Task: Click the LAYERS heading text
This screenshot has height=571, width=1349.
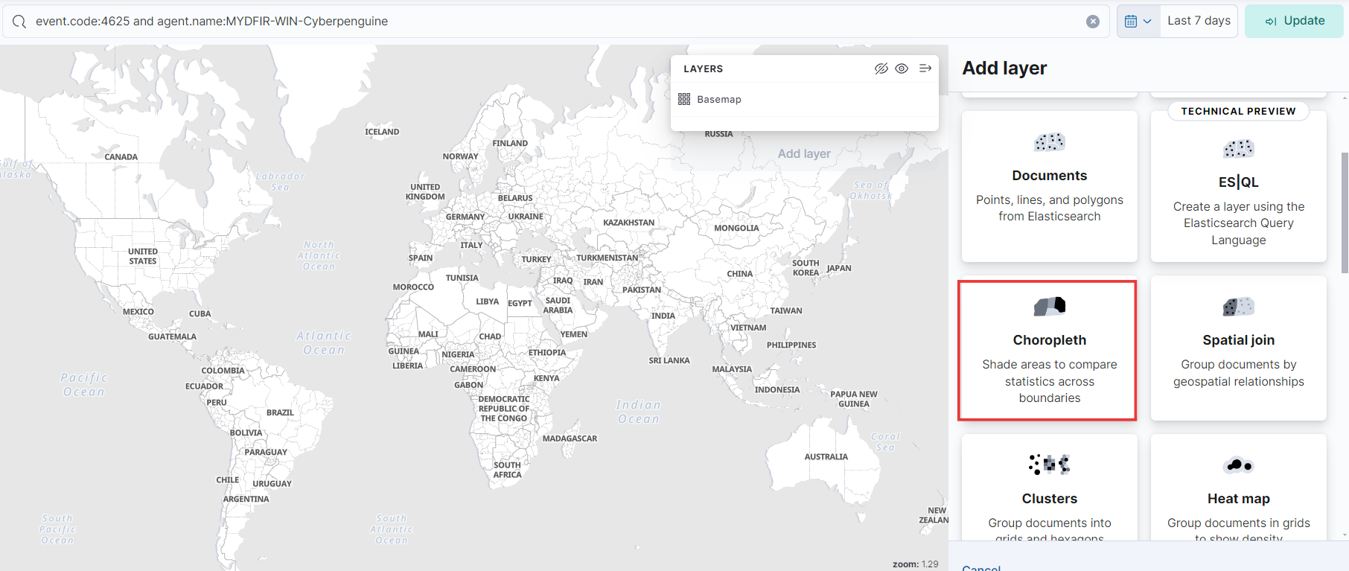Action: [x=704, y=68]
